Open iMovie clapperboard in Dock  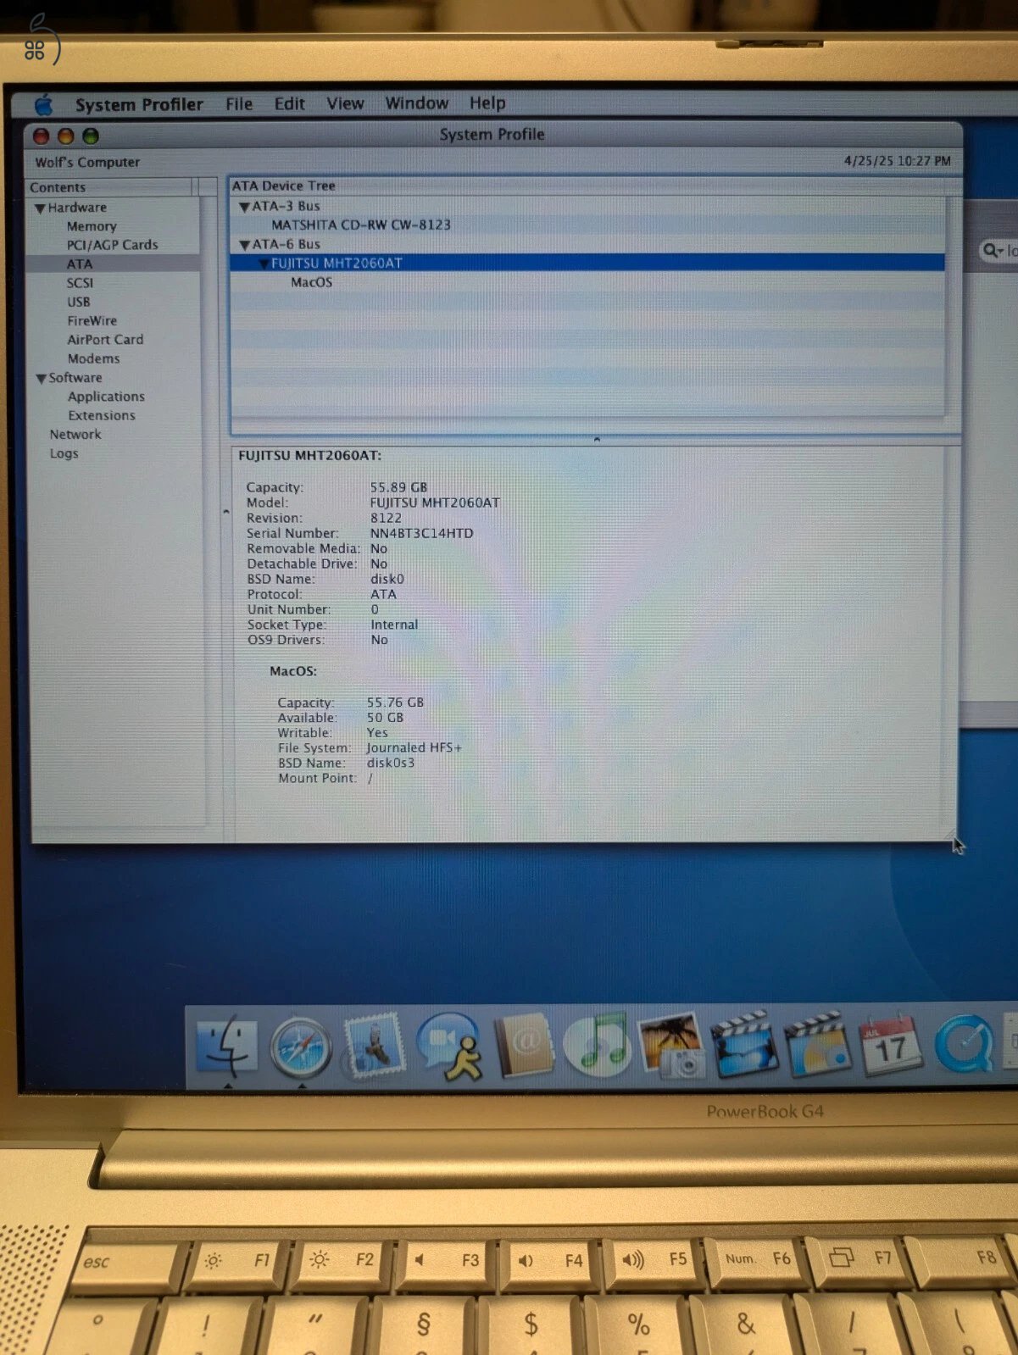(744, 1044)
